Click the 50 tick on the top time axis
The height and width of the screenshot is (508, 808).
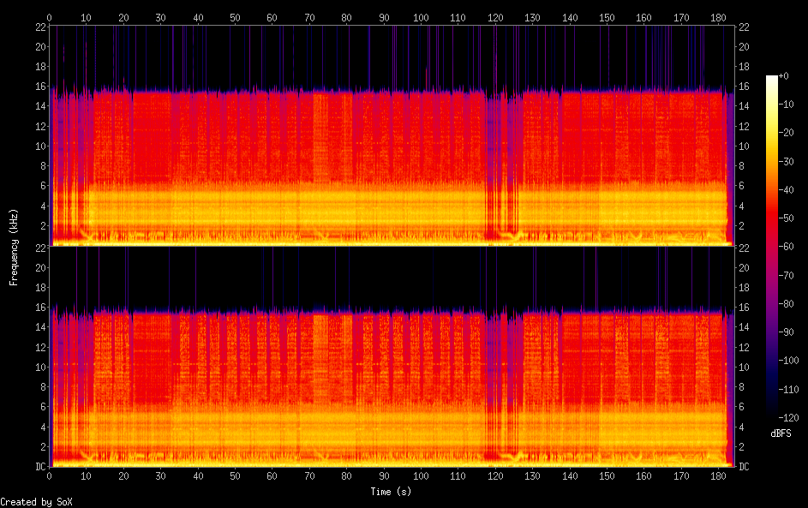(x=235, y=17)
